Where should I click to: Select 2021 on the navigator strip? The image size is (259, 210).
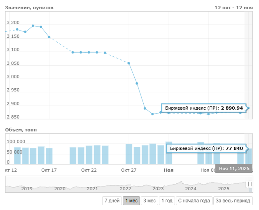coord(92,189)
